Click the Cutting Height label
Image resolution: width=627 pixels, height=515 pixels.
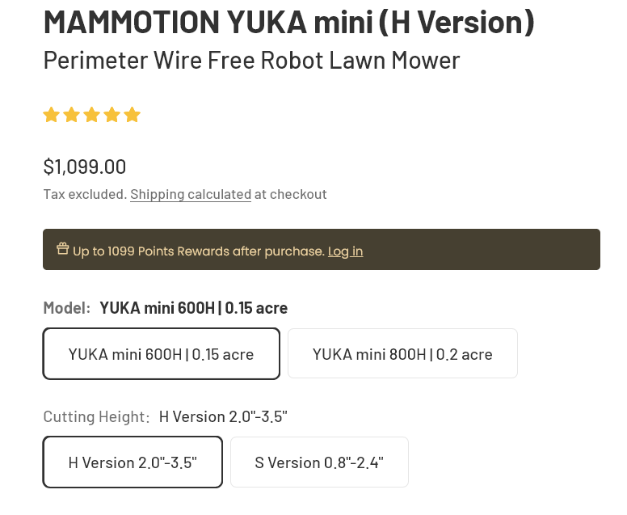click(96, 417)
